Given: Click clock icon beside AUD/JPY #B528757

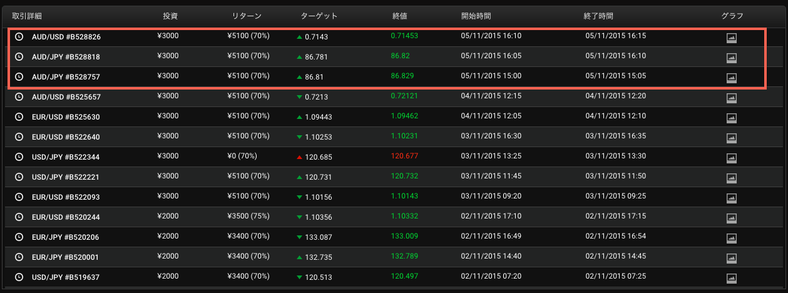Looking at the screenshot, I should tap(19, 77).
